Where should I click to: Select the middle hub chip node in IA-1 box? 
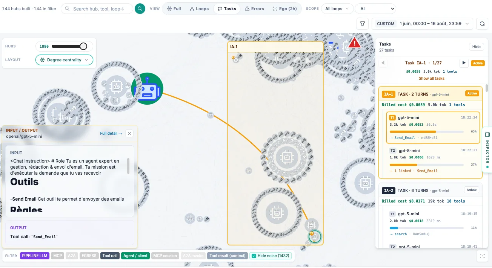point(286,157)
